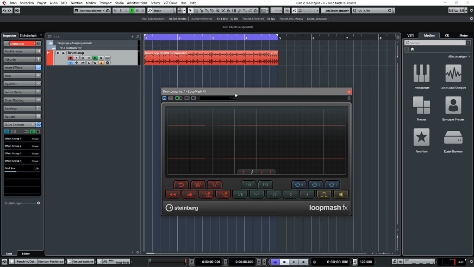Open the Datei menu
The height and width of the screenshot is (267, 474).
[x=13, y=3]
